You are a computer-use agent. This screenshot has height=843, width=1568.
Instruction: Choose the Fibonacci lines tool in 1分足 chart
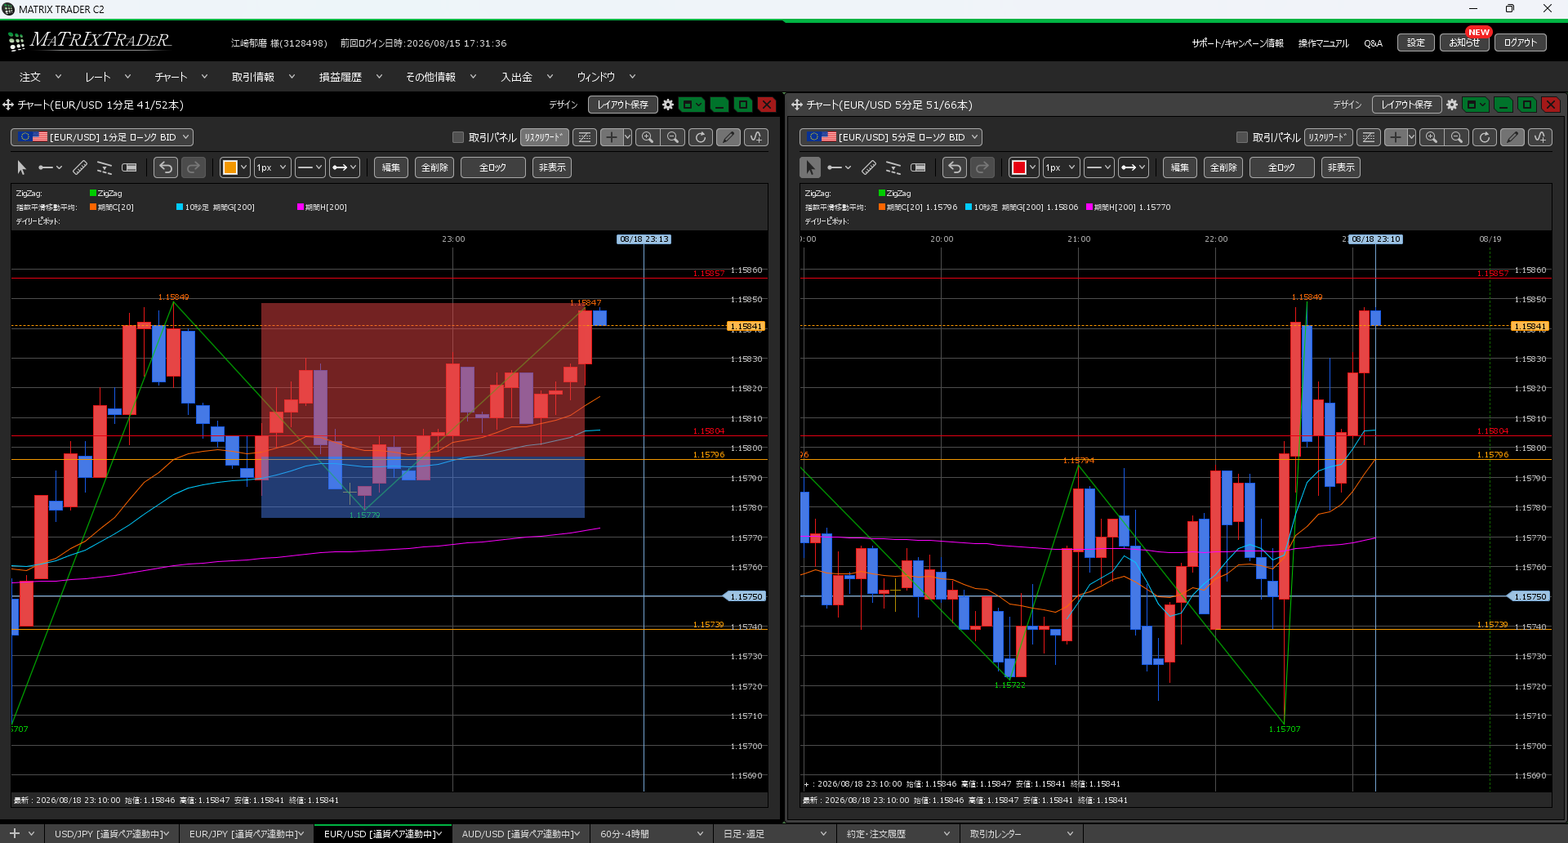coord(105,167)
